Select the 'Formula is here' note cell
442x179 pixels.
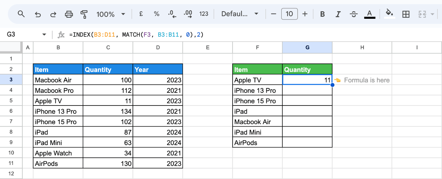(362, 80)
